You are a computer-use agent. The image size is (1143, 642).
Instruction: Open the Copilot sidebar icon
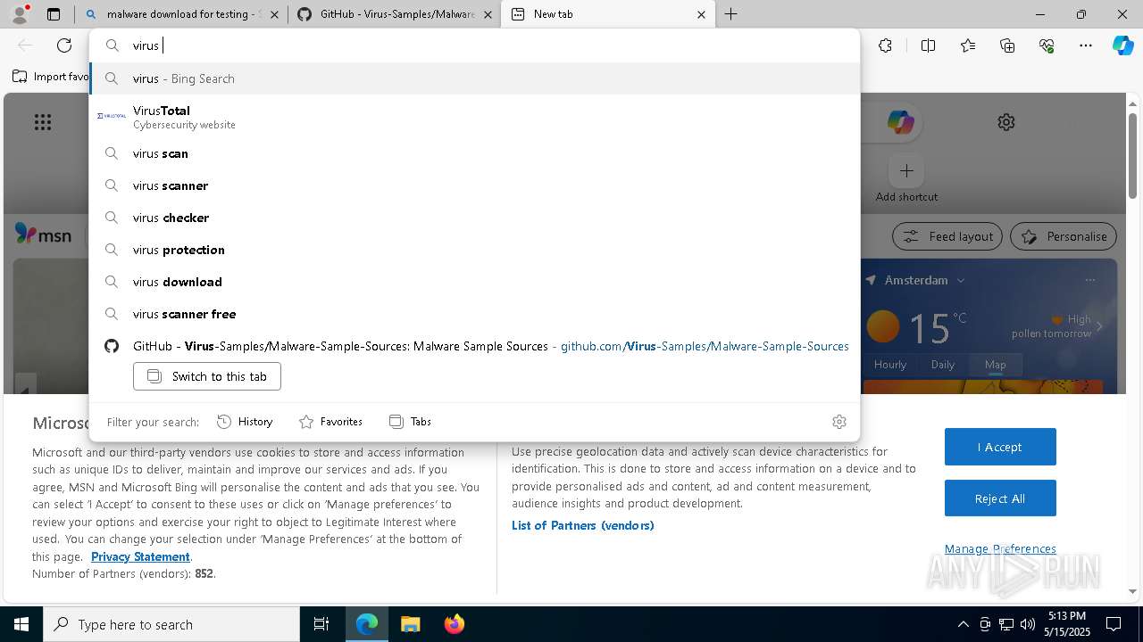point(1123,45)
